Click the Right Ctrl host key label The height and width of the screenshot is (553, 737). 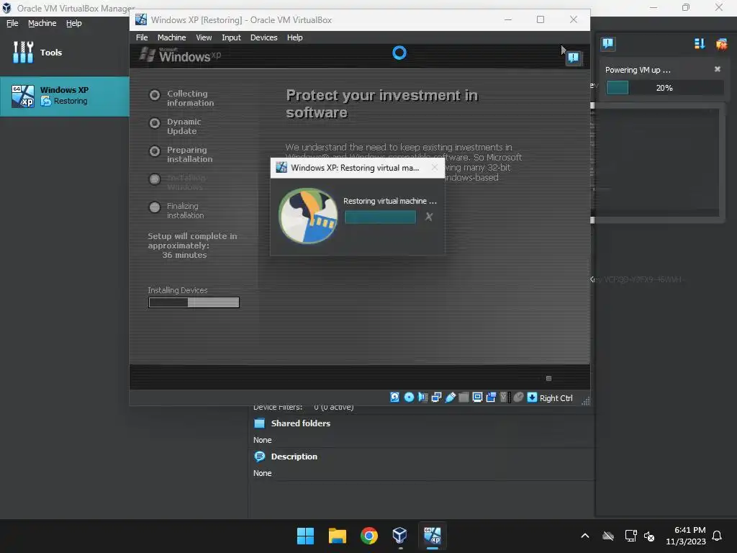556,397
